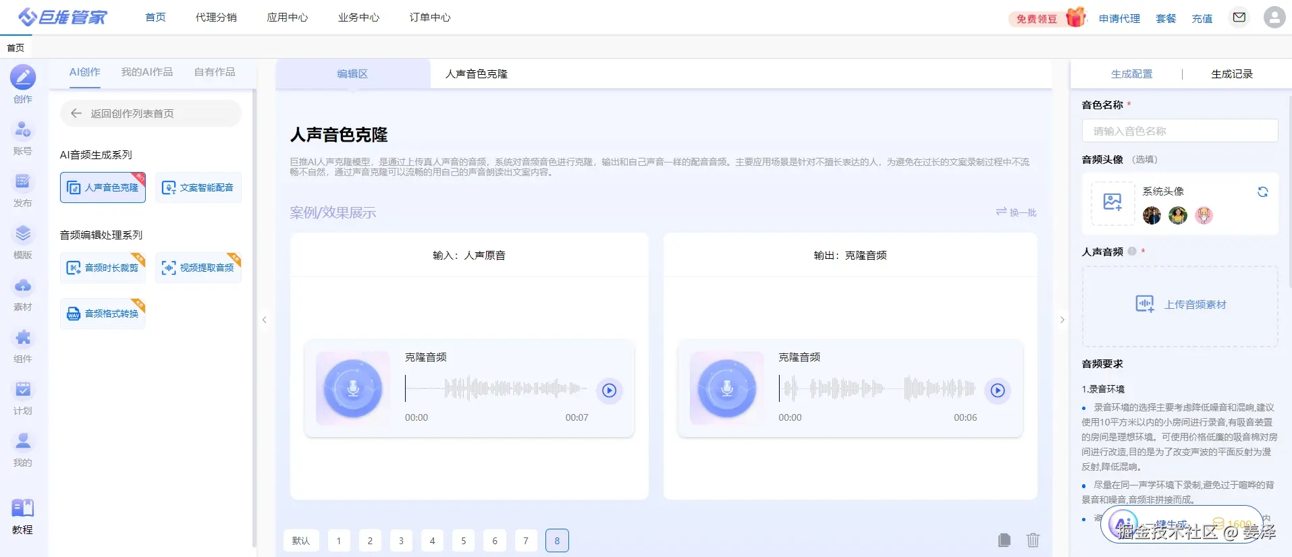Select the first system avatar
The width and height of the screenshot is (1292, 557).
[x=1152, y=215]
